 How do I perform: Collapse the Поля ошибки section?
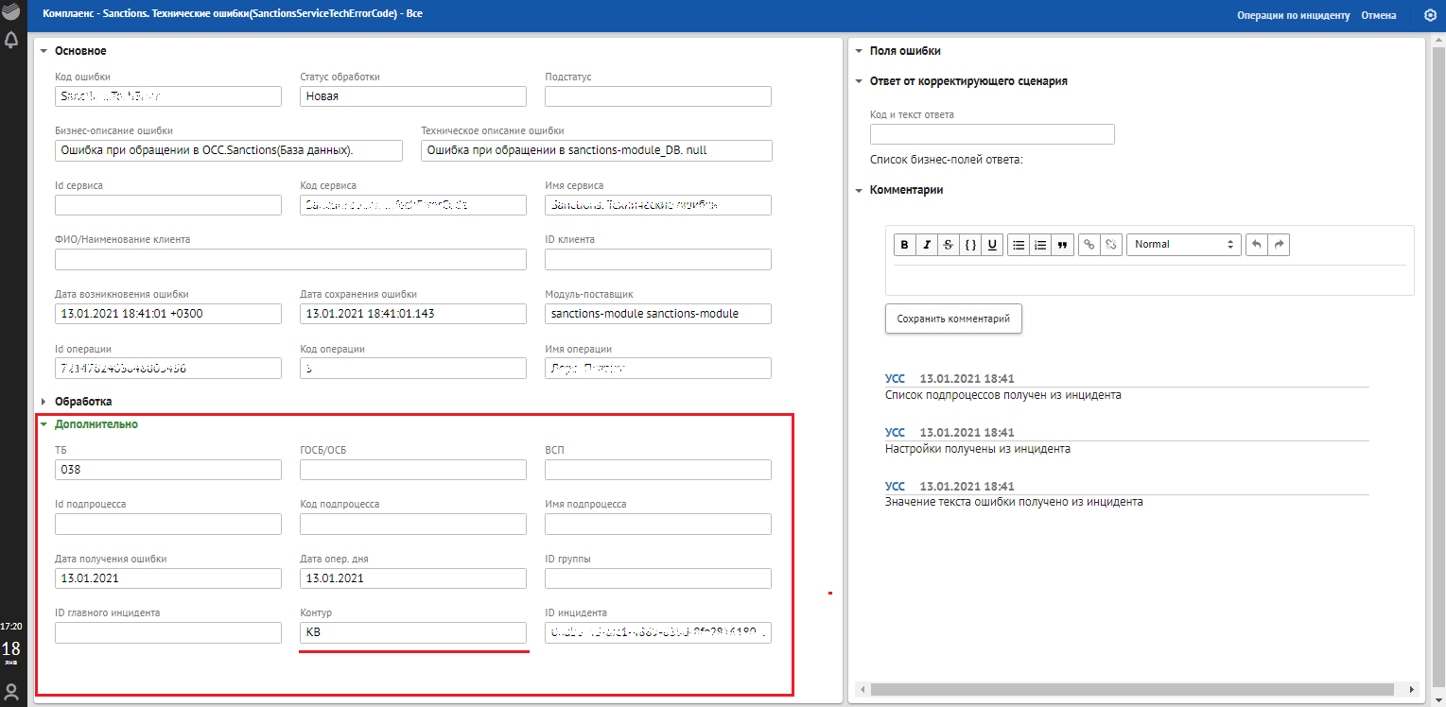pos(904,51)
